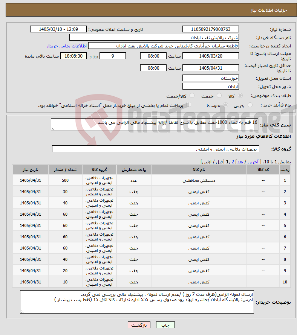Click the دستکش محافظتی item name

pos(199,181)
